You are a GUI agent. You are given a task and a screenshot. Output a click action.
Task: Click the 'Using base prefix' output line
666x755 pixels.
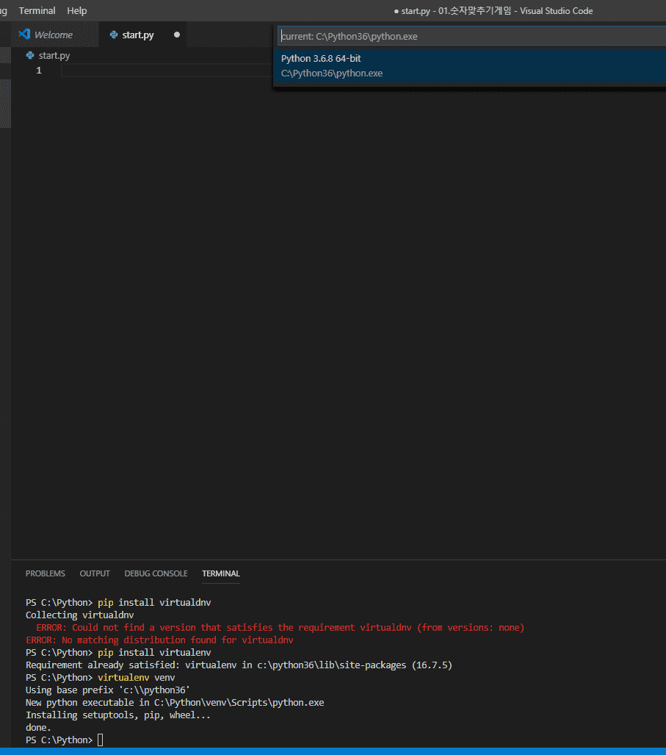[x=108, y=690]
